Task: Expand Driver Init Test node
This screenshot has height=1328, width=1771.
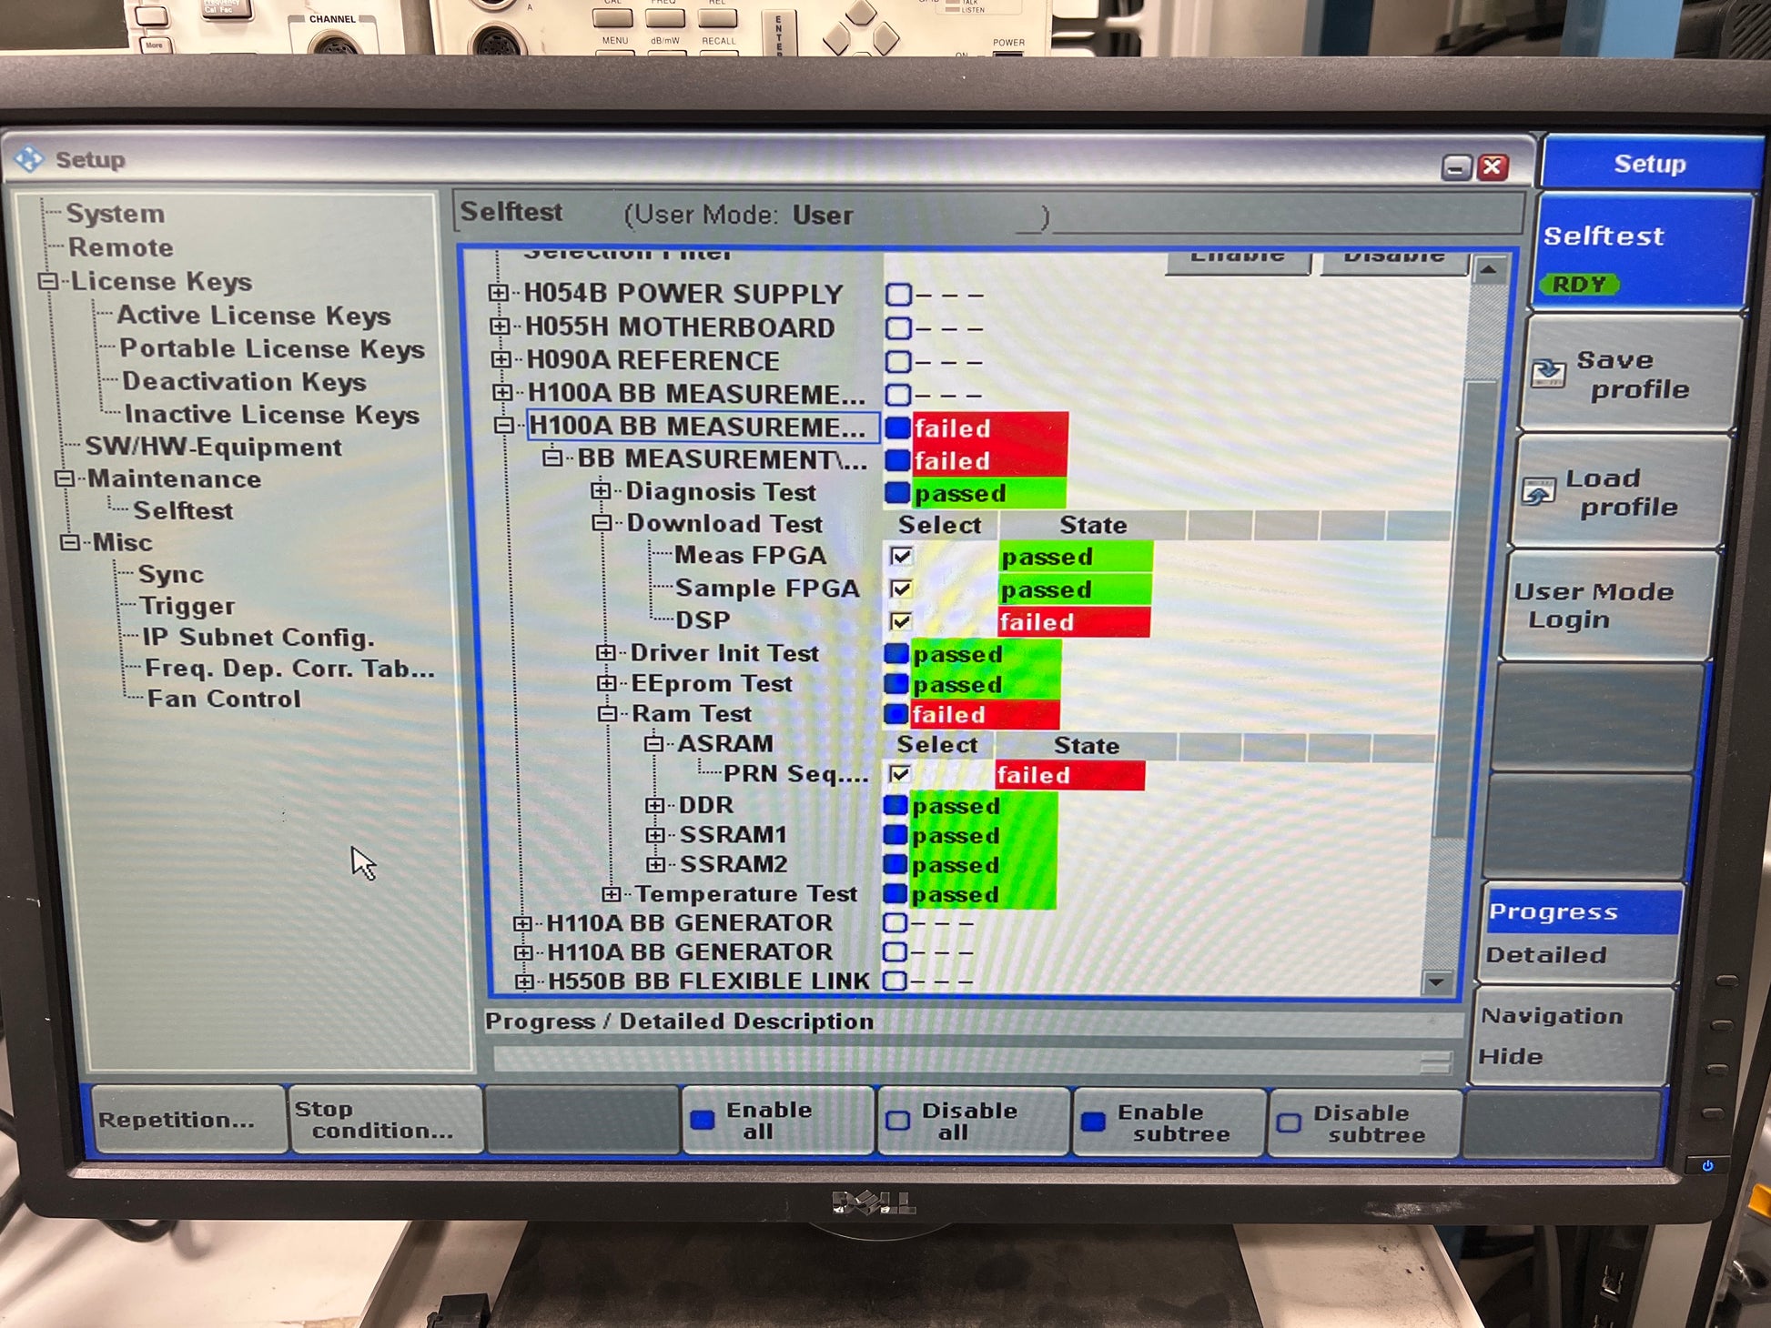Action: [x=605, y=652]
